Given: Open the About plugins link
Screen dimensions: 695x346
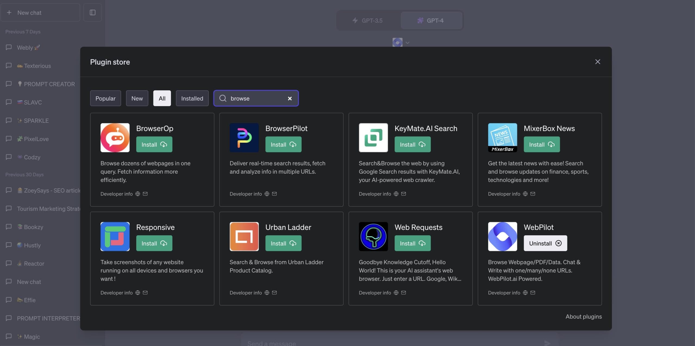Looking at the screenshot, I should coord(584,317).
